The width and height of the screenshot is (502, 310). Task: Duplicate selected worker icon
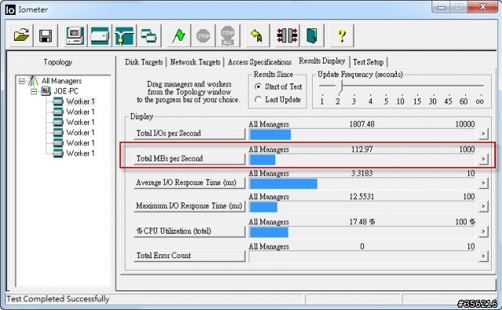[148, 35]
